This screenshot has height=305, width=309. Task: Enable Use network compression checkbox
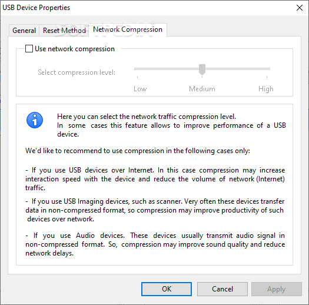29,49
